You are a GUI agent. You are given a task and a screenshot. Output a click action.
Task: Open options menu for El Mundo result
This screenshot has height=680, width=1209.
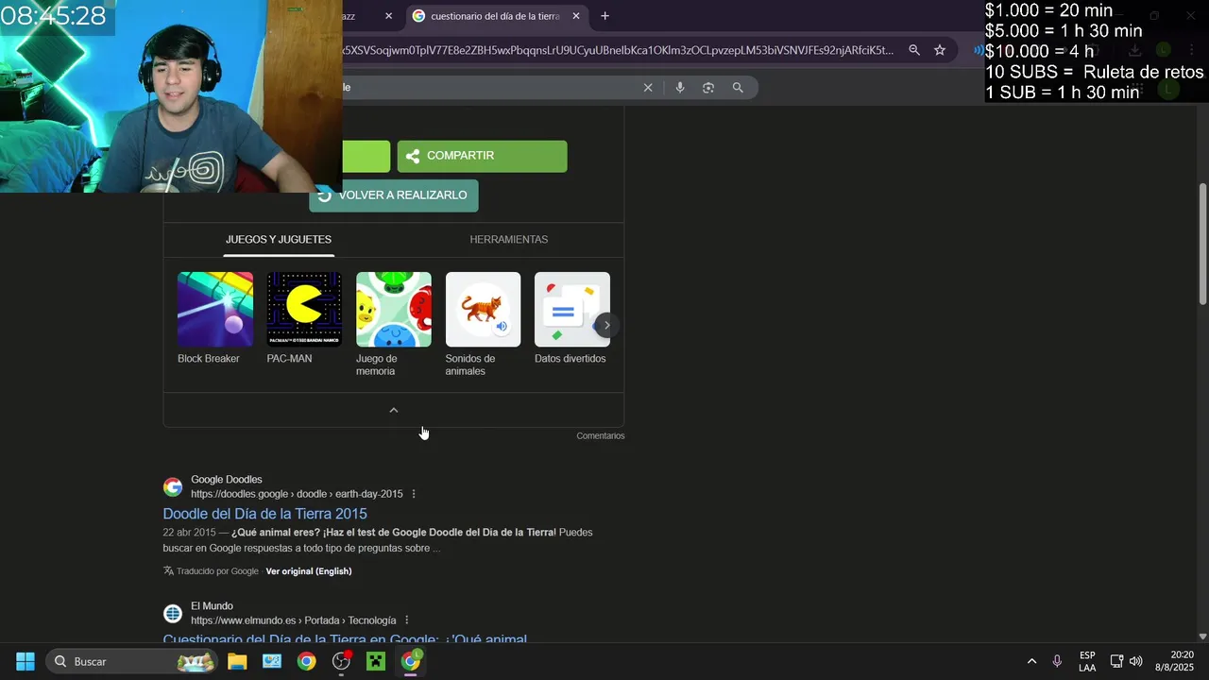(407, 620)
